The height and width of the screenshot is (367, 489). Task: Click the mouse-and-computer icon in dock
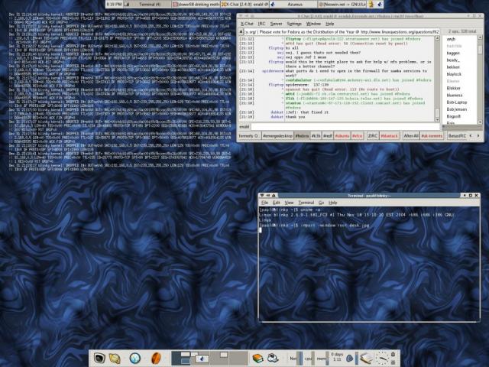[273, 358]
